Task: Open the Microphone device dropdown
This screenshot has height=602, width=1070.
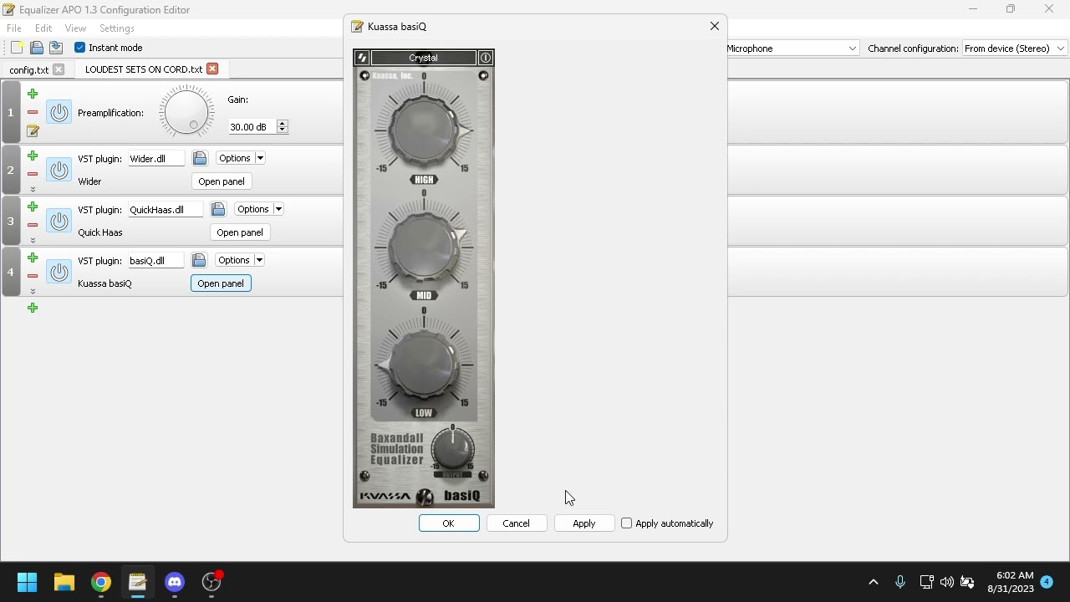Action: pyautogui.click(x=792, y=48)
